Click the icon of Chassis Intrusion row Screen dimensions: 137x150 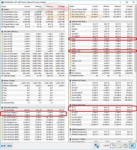click(70, 75)
